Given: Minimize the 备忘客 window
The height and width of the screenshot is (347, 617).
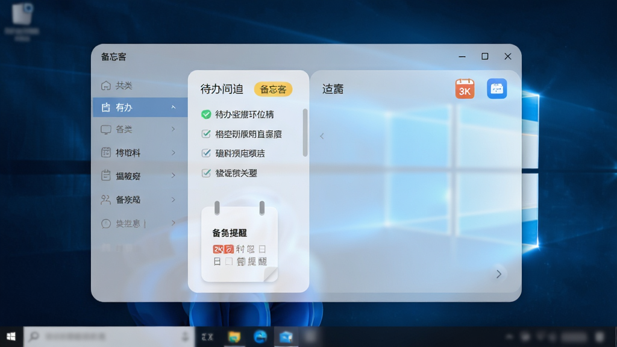Looking at the screenshot, I should [x=462, y=56].
